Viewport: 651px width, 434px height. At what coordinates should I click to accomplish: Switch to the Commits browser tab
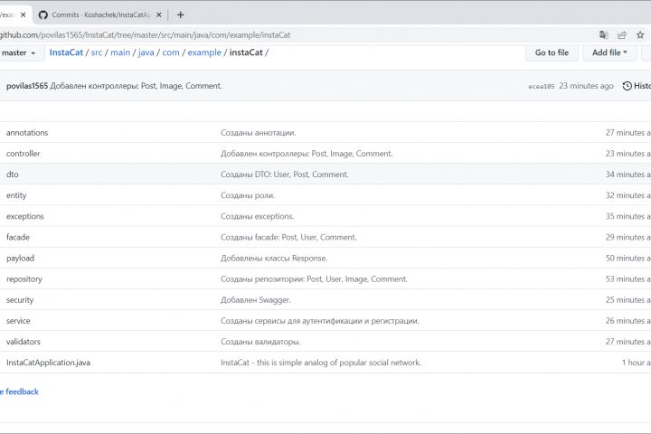[x=99, y=14]
